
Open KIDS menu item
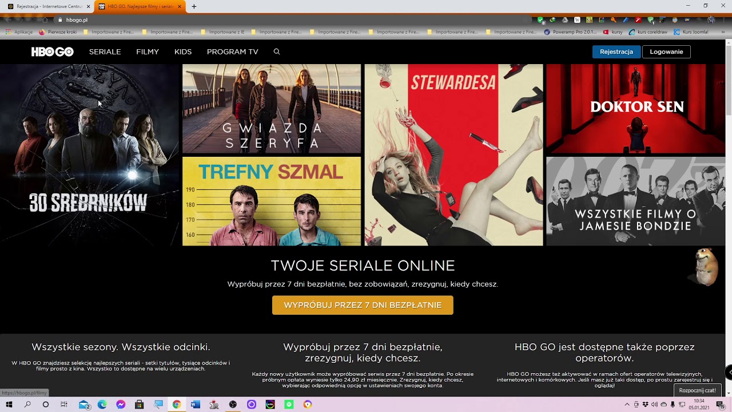tap(183, 51)
